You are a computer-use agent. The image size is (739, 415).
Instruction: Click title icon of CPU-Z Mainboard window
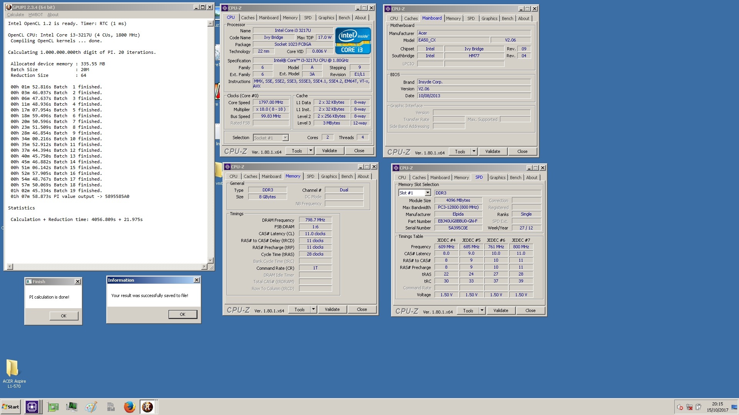click(388, 9)
